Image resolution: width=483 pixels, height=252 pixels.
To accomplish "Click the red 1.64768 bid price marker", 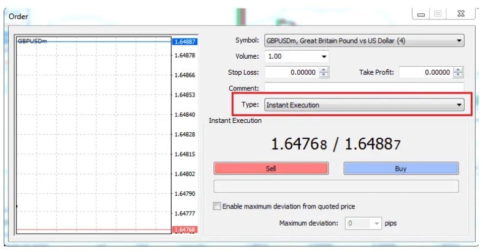I will (x=184, y=229).
